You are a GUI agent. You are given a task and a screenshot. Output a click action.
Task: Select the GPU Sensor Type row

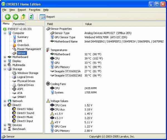(x=89, y=37)
